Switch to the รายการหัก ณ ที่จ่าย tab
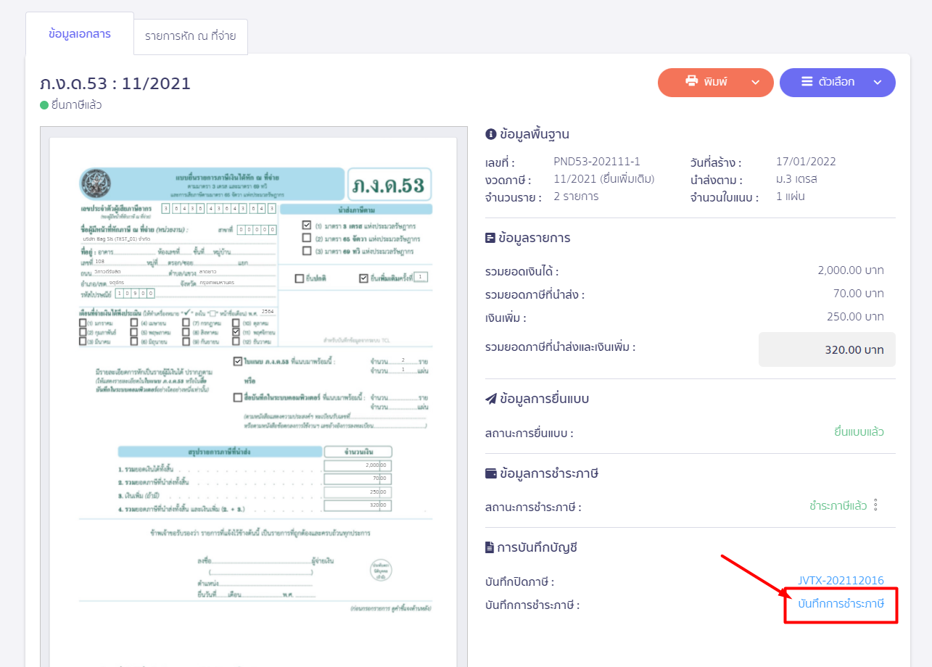Screen dimensions: 932x667 pyautogui.click(x=190, y=36)
